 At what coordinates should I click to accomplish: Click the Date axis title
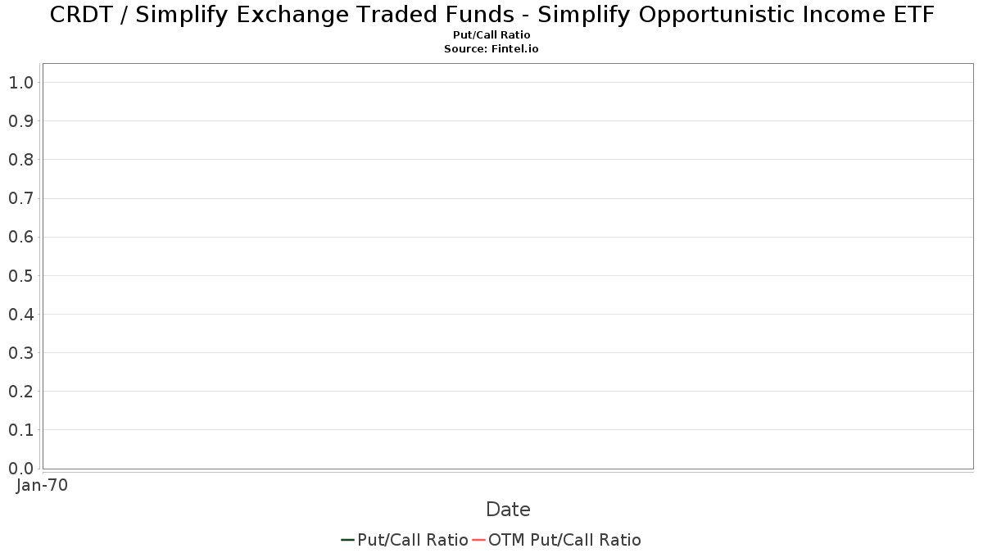coord(508,510)
